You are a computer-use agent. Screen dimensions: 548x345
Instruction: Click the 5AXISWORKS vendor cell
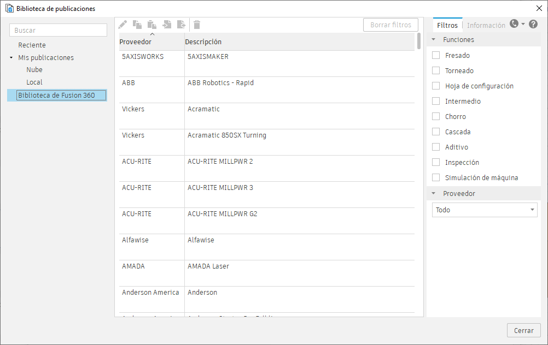click(151, 63)
